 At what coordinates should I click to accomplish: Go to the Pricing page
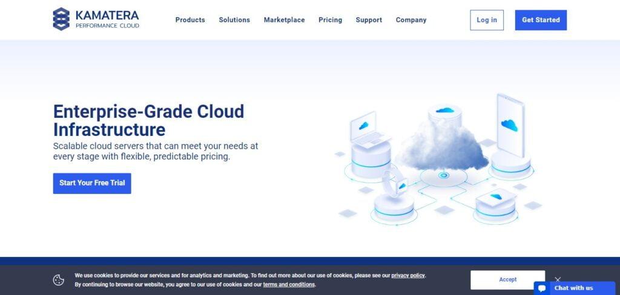tap(330, 20)
